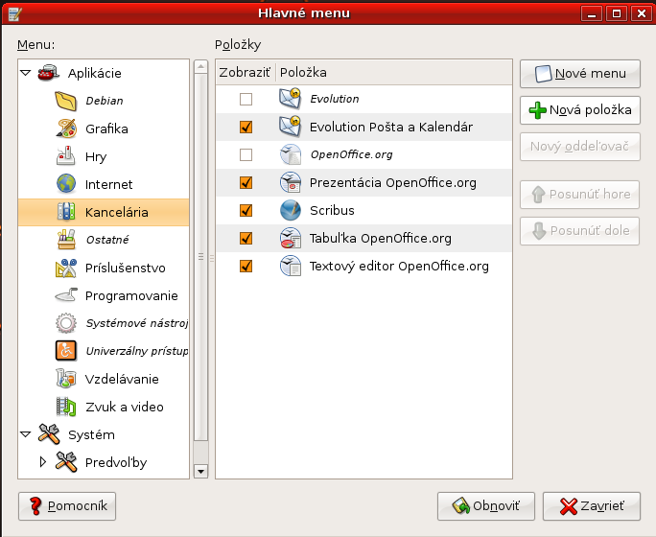This screenshot has width=656, height=537.
Task: Select the Textový editor OpenOffice.org text
Action: [x=399, y=267]
